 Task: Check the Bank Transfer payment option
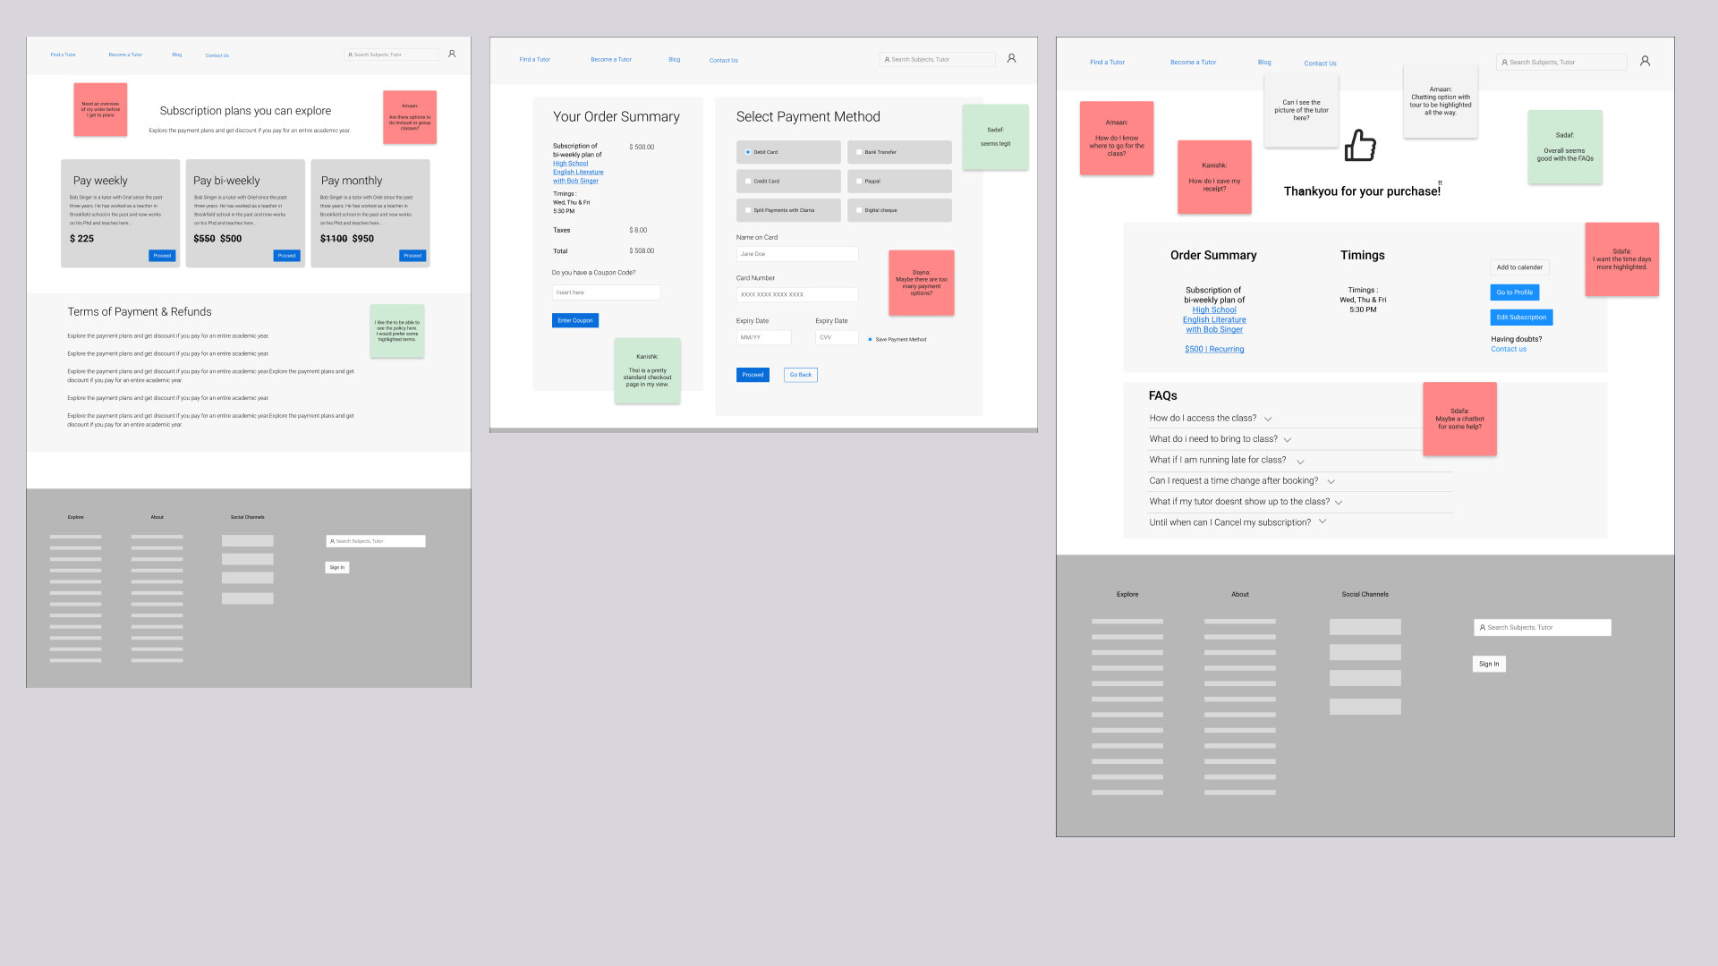[x=859, y=152]
